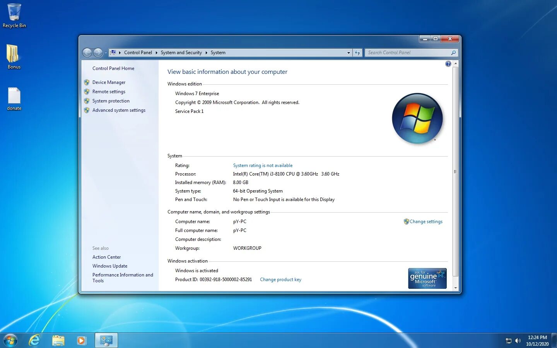Screen dimensions: 557x348
Task: Click Change settings link
Action: click(x=426, y=222)
